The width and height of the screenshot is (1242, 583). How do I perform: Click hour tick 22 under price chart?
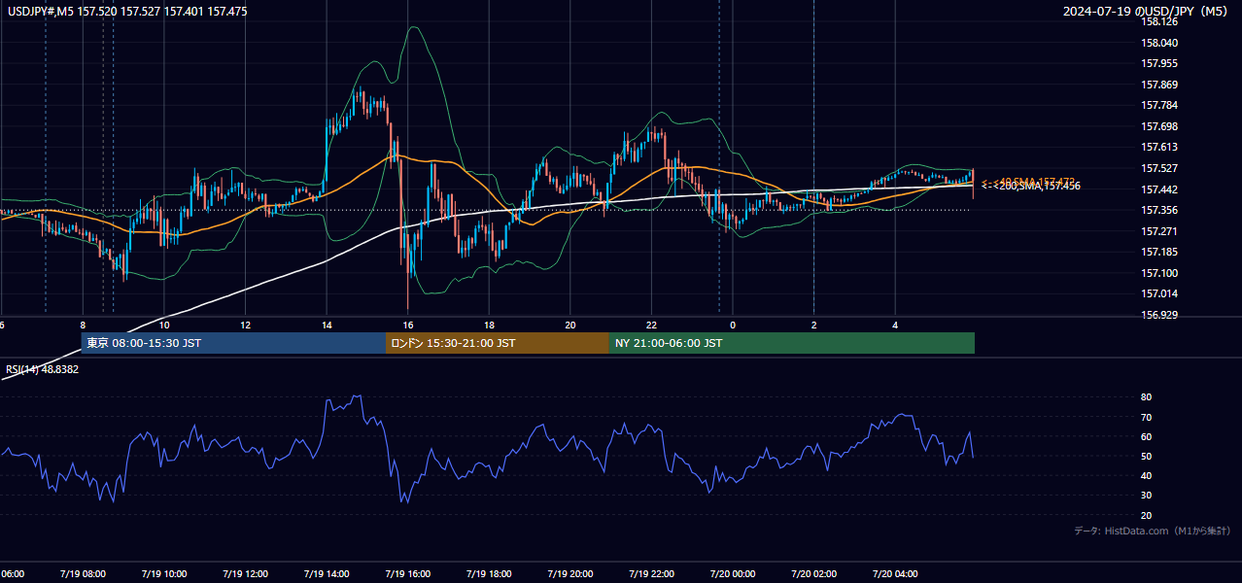click(651, 325)
